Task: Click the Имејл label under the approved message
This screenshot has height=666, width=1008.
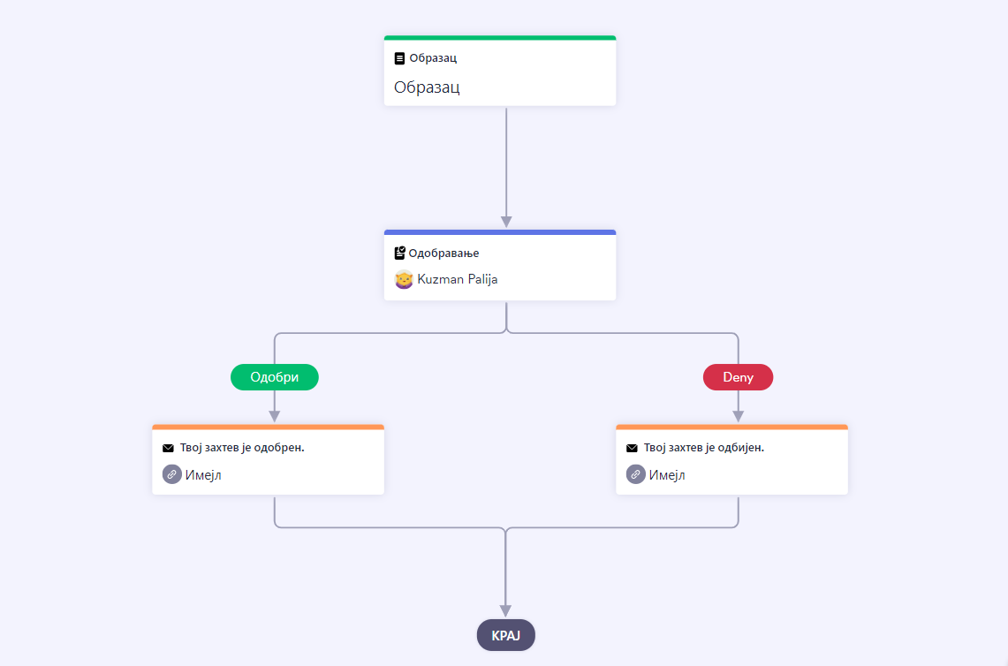Action: tap(203, 475)
